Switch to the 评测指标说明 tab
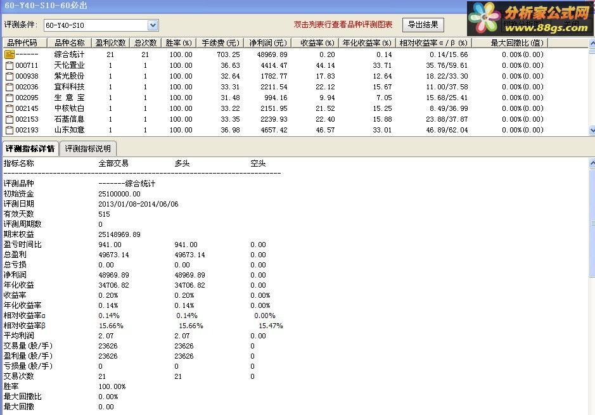Viewport: 595px width, 415px height. tap(87, 148)
